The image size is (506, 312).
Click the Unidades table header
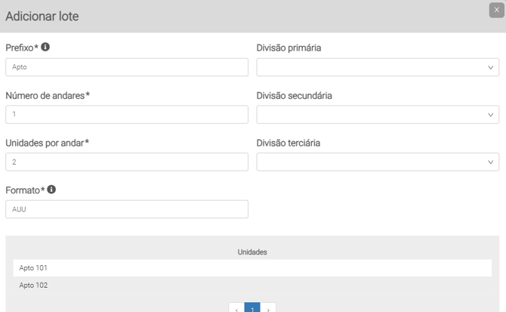pos(252,252)
